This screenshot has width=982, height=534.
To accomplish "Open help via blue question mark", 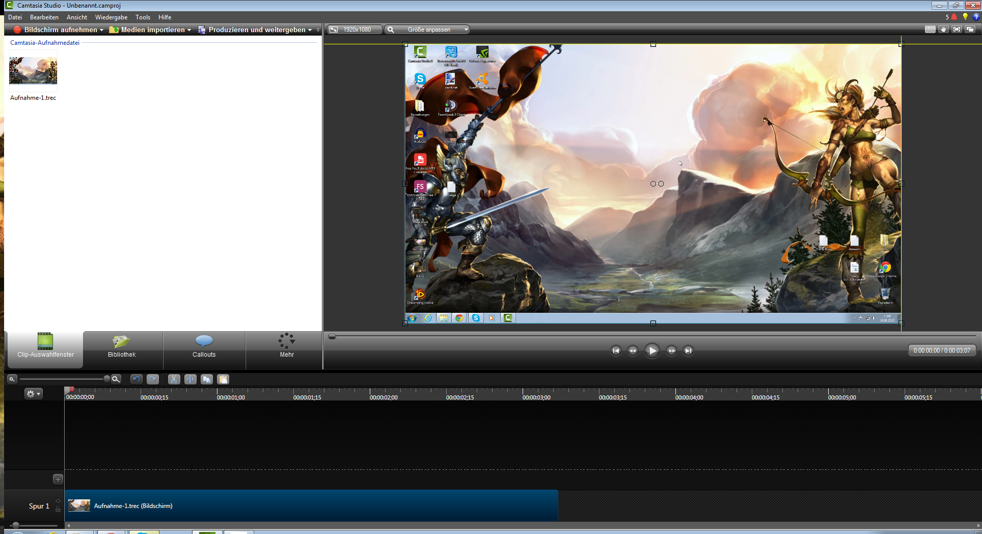I will coord(976,17).
